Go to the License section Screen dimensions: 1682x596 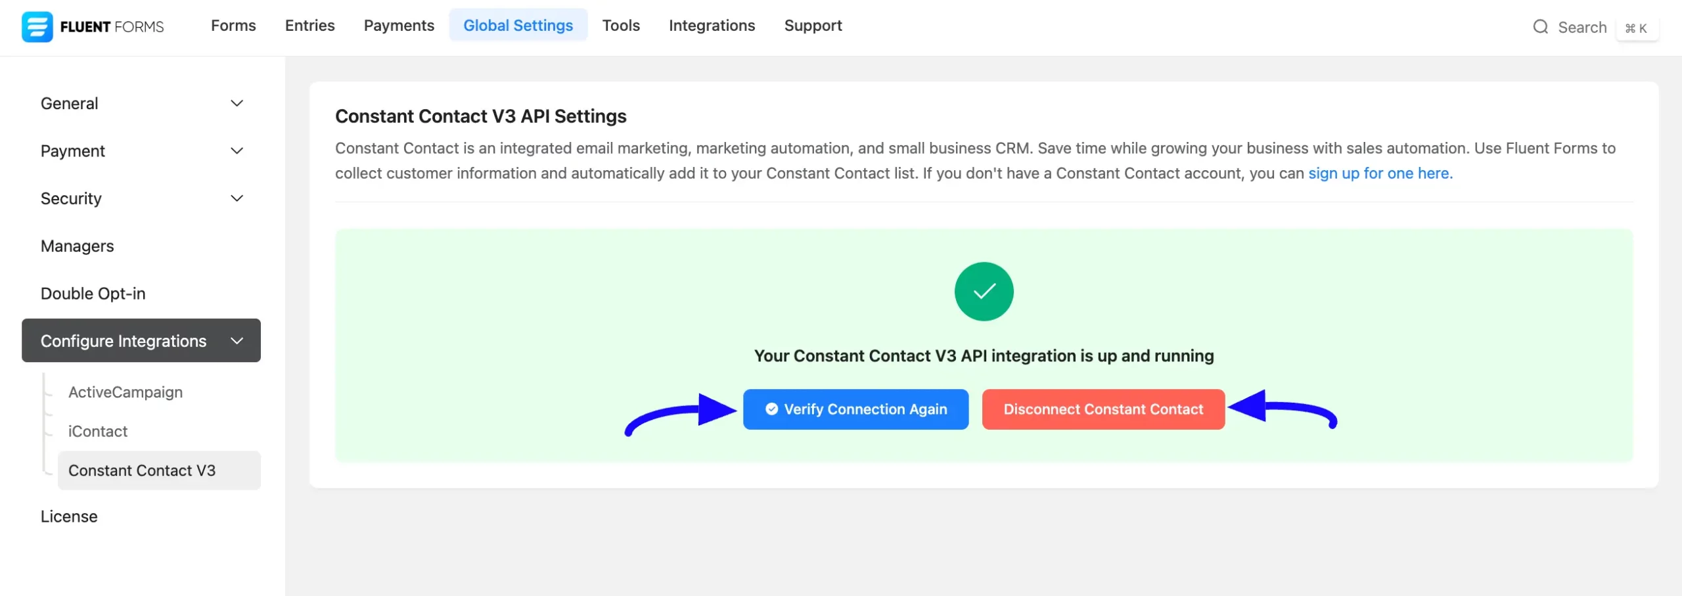point(68,516)
